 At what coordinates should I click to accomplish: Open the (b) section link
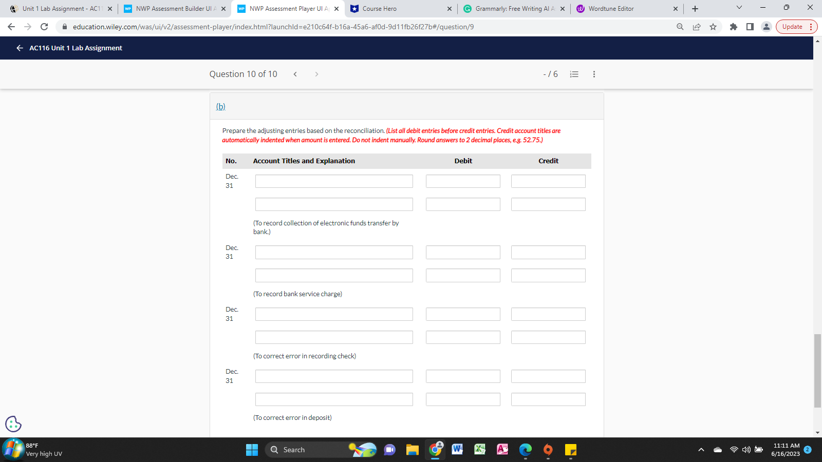point(220,106)
